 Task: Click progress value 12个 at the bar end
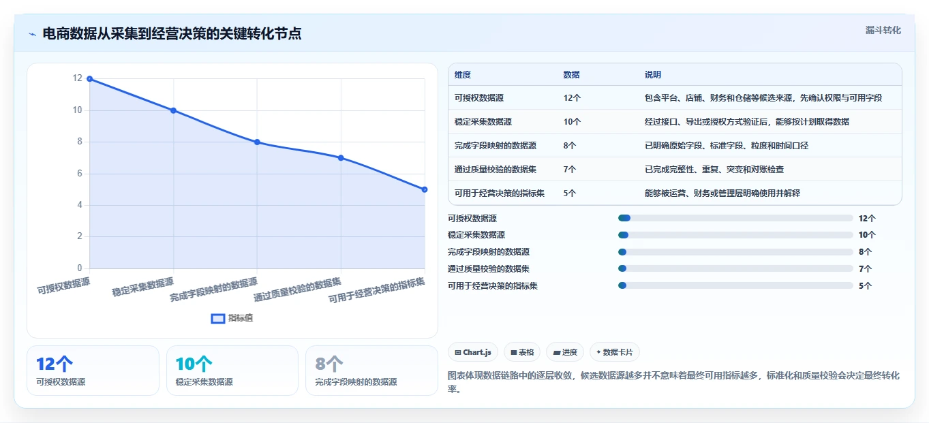click(867, 219)
